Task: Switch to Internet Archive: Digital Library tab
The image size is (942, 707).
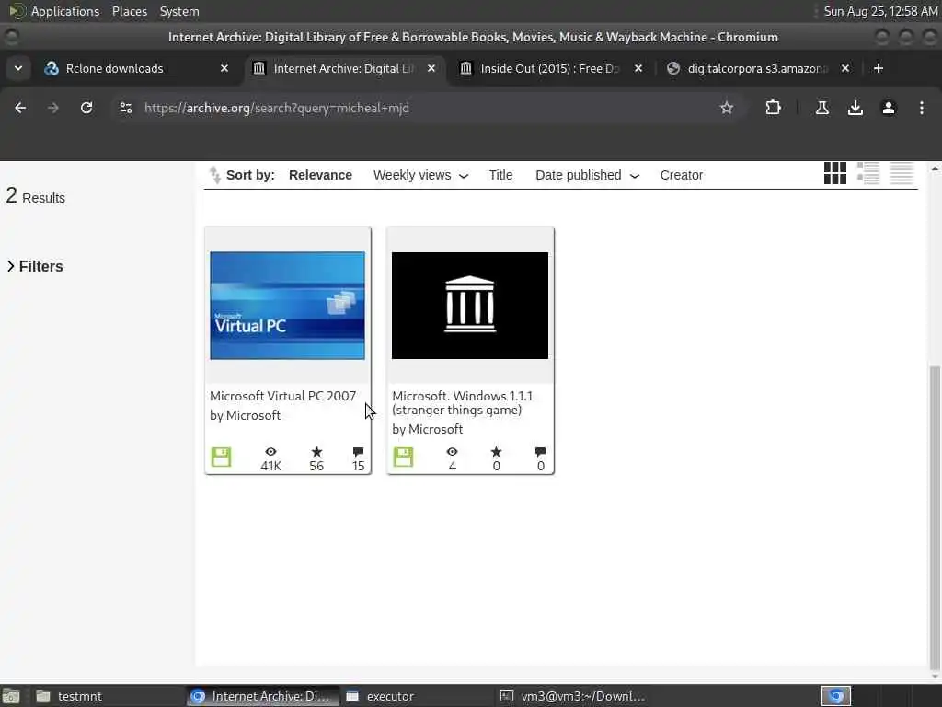Action: 342,68
